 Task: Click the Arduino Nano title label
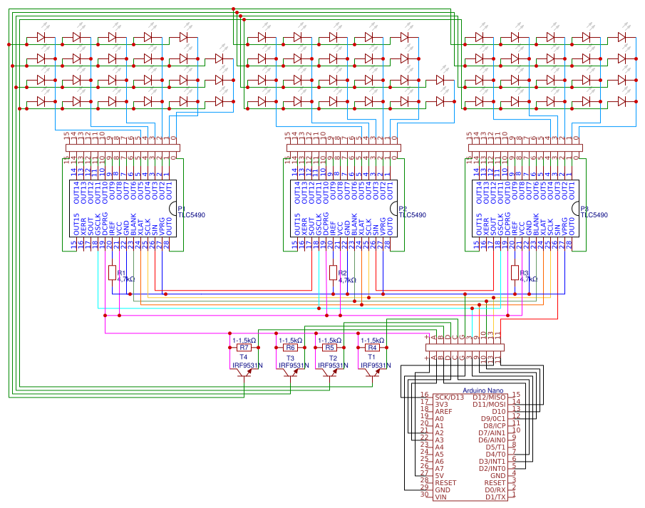(x=483, y=391)
